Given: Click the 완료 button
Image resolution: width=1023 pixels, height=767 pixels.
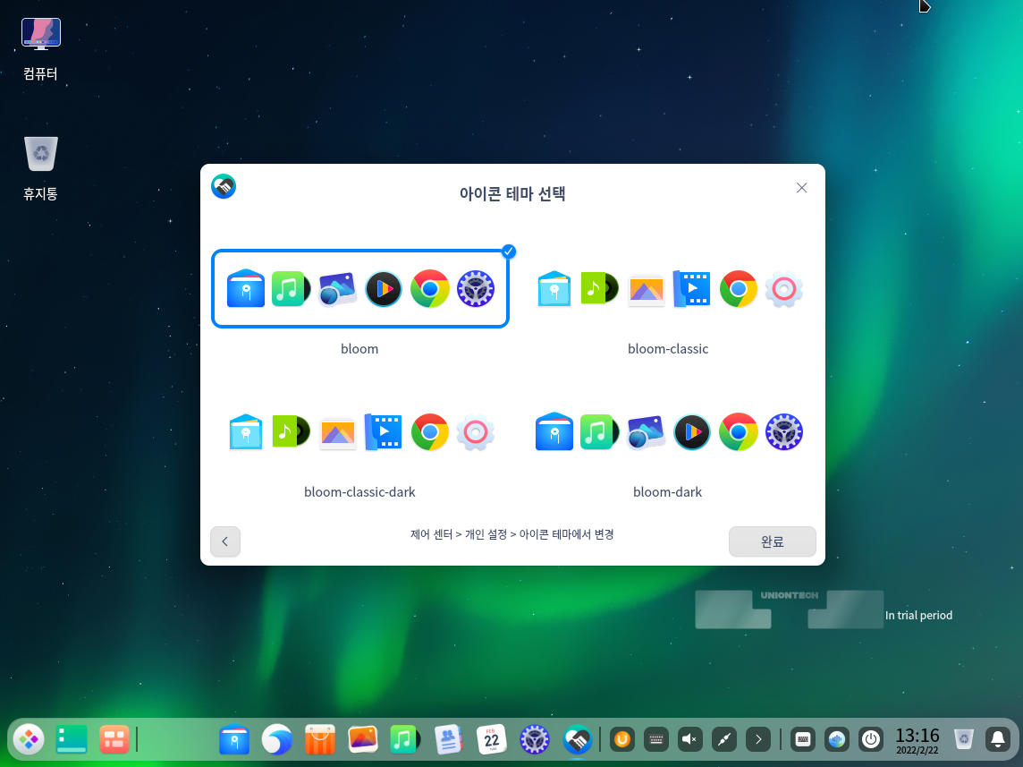Looking at the screenshot, I should tap(772, 541).
